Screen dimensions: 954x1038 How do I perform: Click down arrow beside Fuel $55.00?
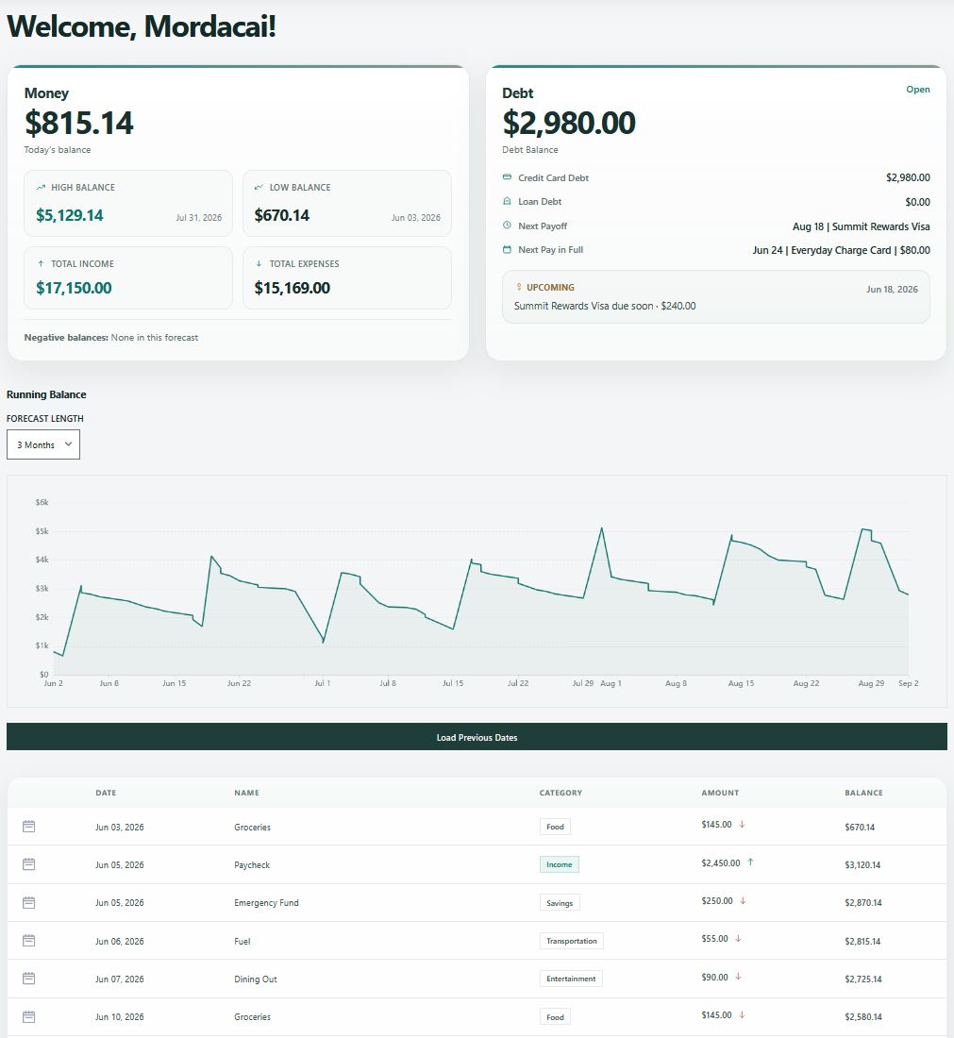click(738, 938)
